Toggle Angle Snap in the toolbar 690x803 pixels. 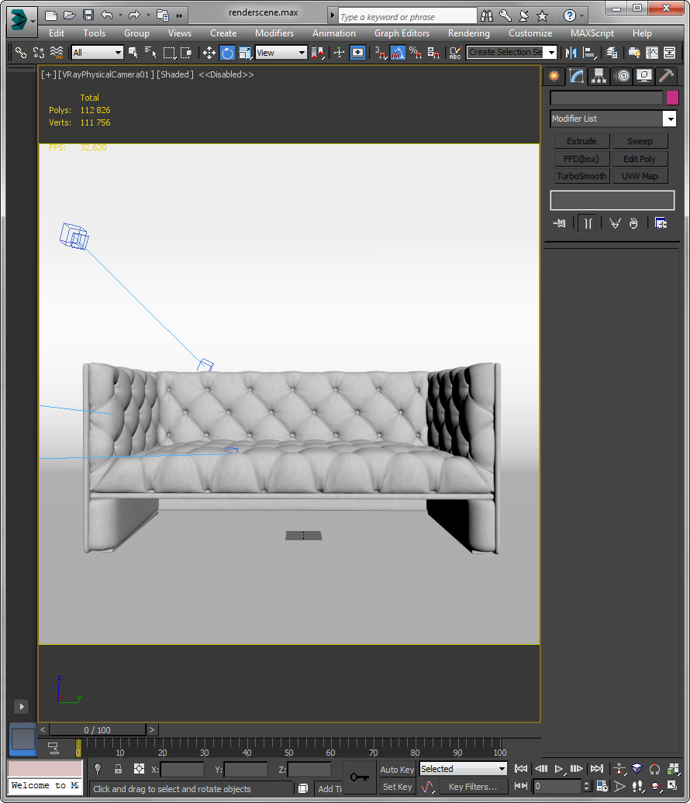click(x=397, y=53)
